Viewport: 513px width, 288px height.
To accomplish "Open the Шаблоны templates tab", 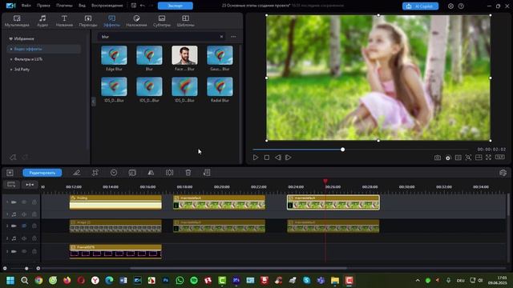I will (185, 21).
